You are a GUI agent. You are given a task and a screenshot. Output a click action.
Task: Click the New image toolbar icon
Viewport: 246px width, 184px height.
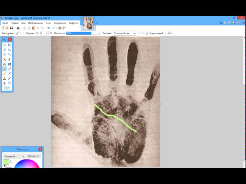tap(3, 28)
